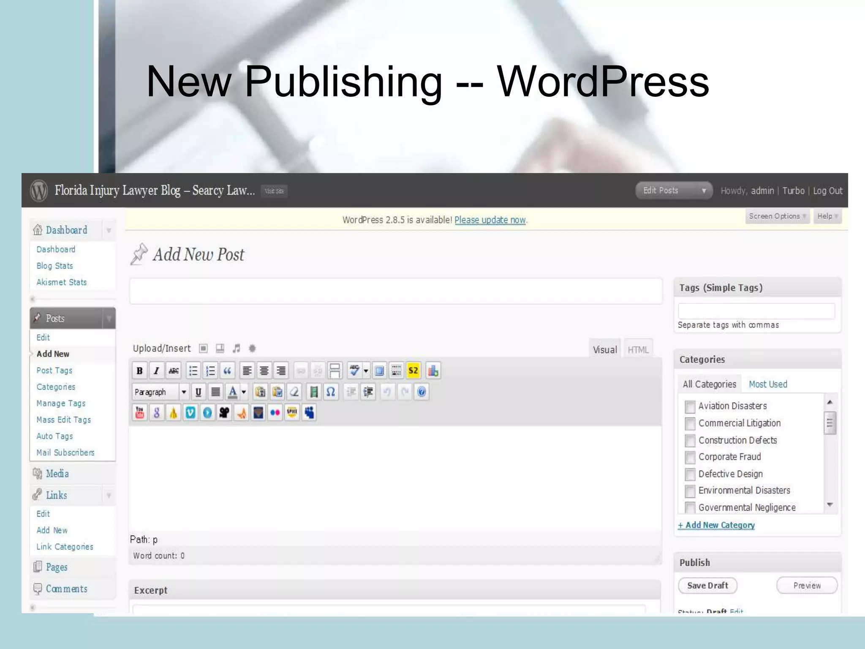Justify text with align full button
865x649 pixels.
point(215,392)
